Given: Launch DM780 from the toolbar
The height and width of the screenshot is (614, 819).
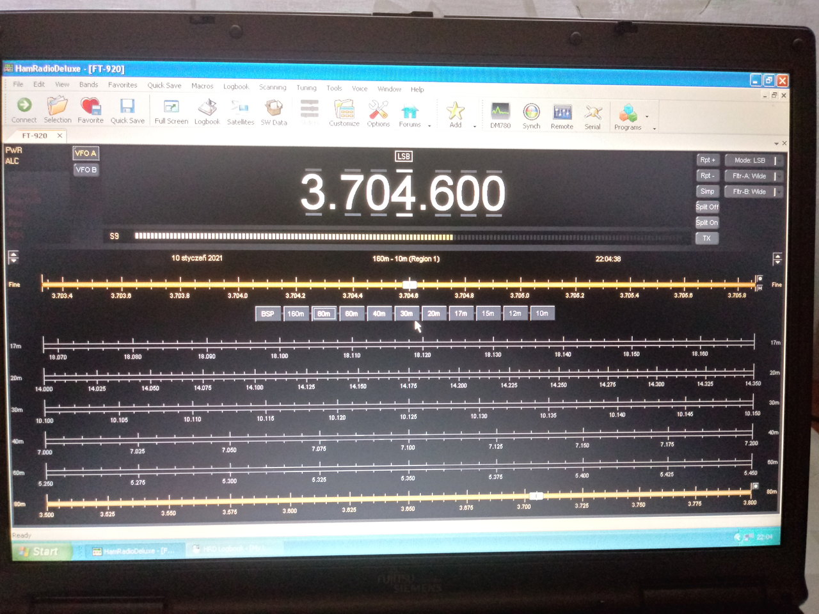Looking at the screenshot, I should click(500, 114).
